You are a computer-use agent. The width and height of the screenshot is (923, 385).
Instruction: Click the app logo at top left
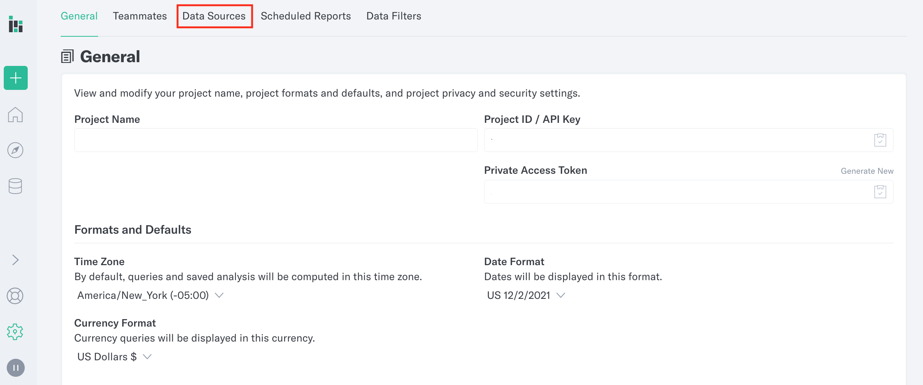16,24
